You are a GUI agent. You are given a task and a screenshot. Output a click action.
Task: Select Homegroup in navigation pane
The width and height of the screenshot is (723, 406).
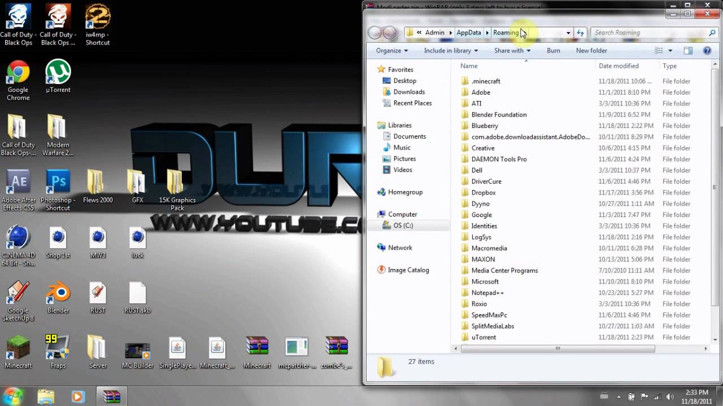(405, 192)
